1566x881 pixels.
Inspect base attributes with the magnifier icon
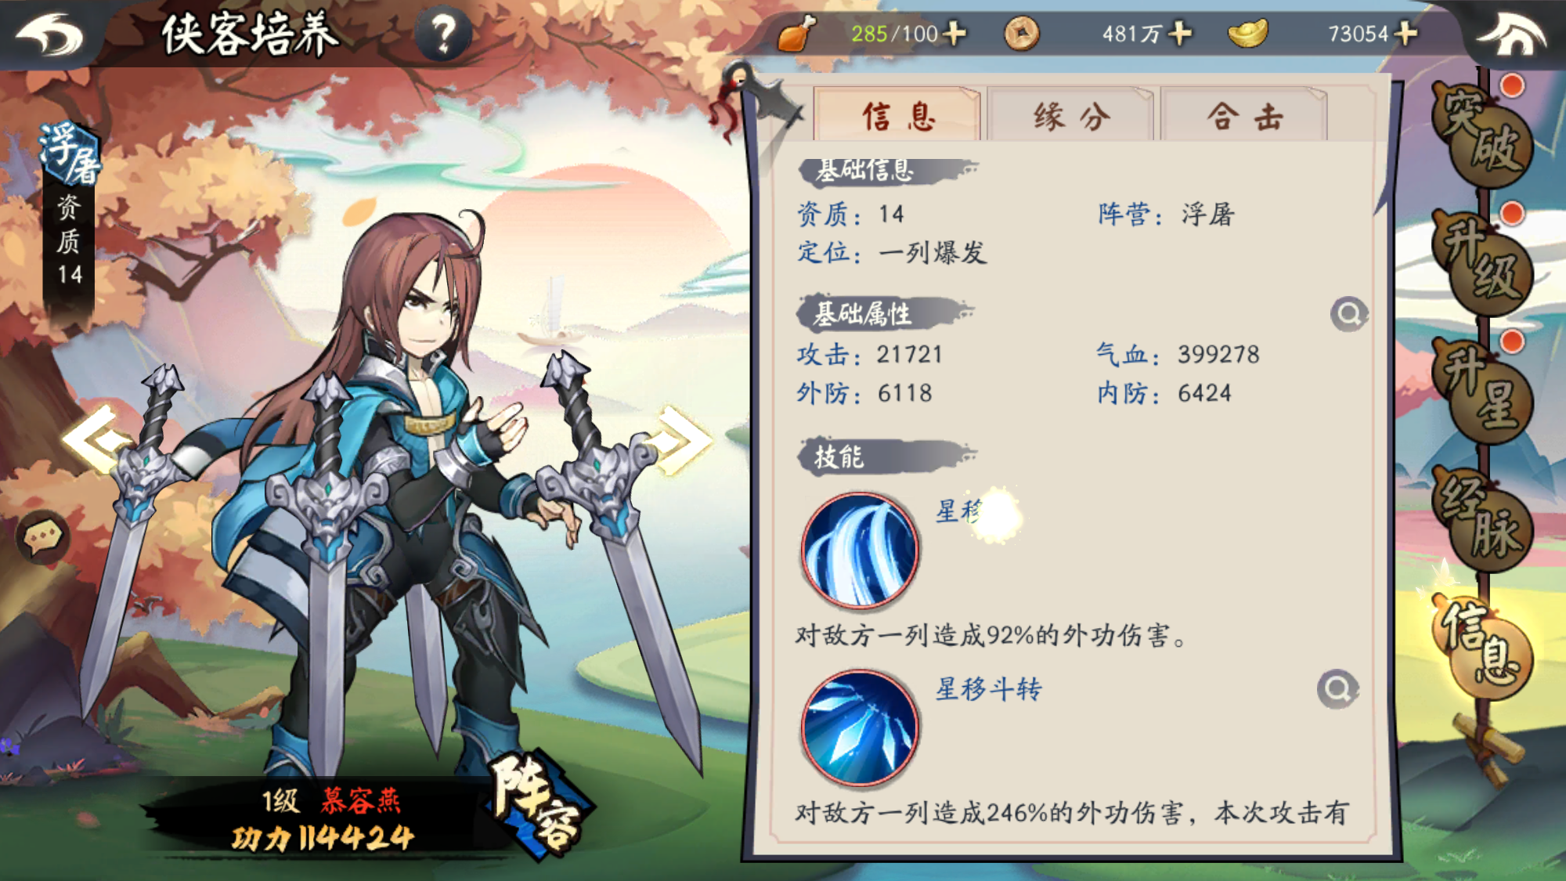click(x=1348, y=314)
